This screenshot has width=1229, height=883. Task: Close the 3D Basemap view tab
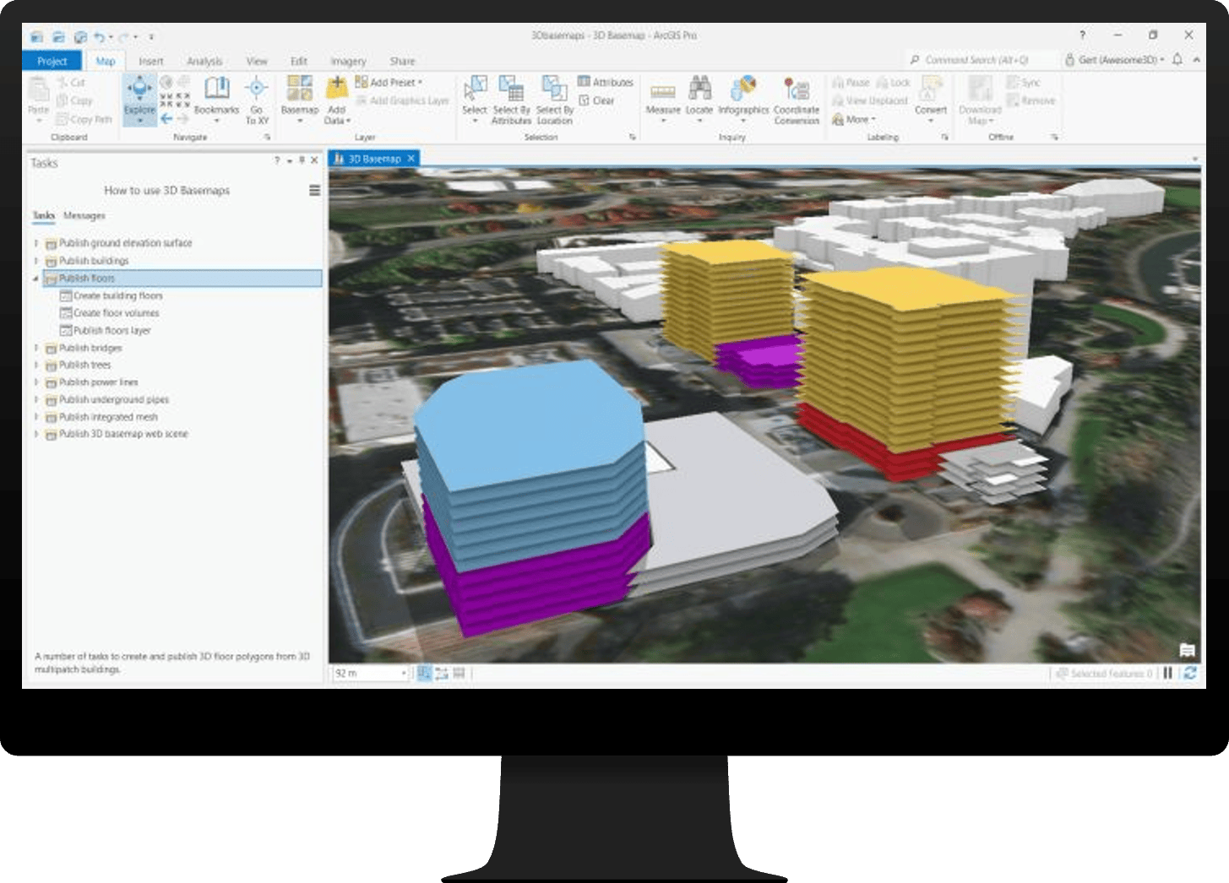(411, 159)
